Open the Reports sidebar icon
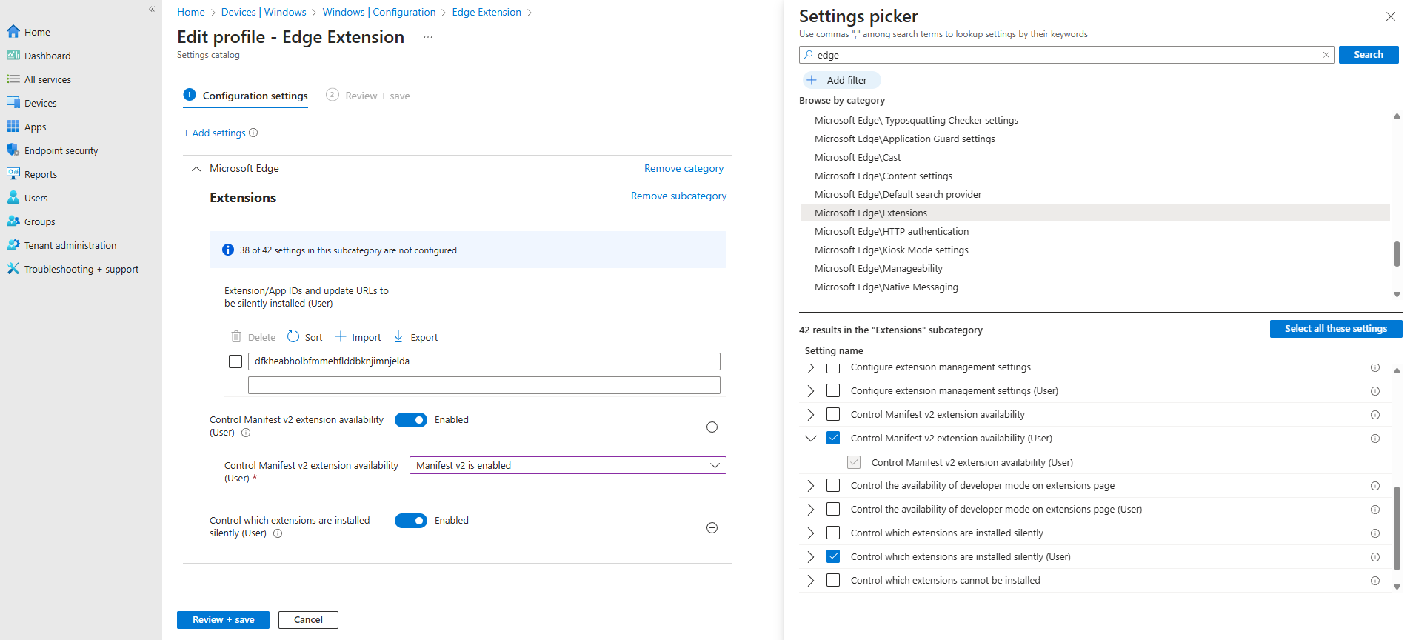Screen dimensions: 1413x640 click(13, 173)
